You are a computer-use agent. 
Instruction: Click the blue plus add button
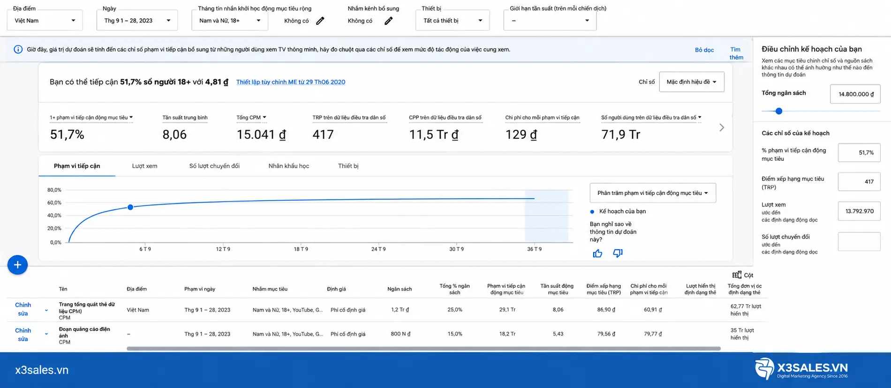point(17,265)
